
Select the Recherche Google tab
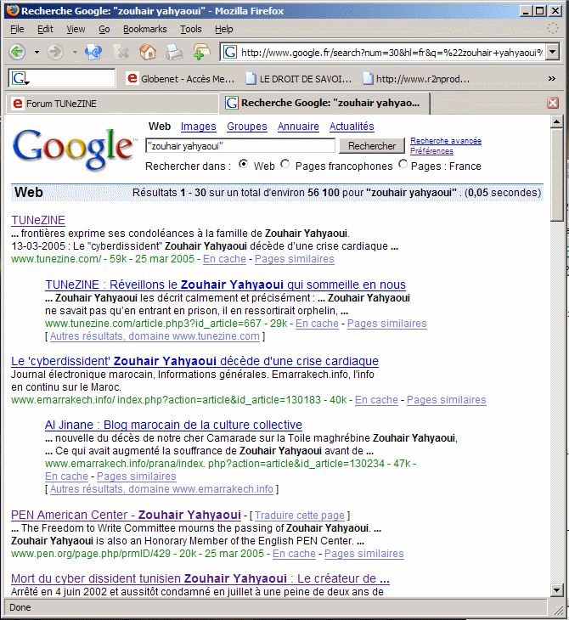(x=324, y=103)
